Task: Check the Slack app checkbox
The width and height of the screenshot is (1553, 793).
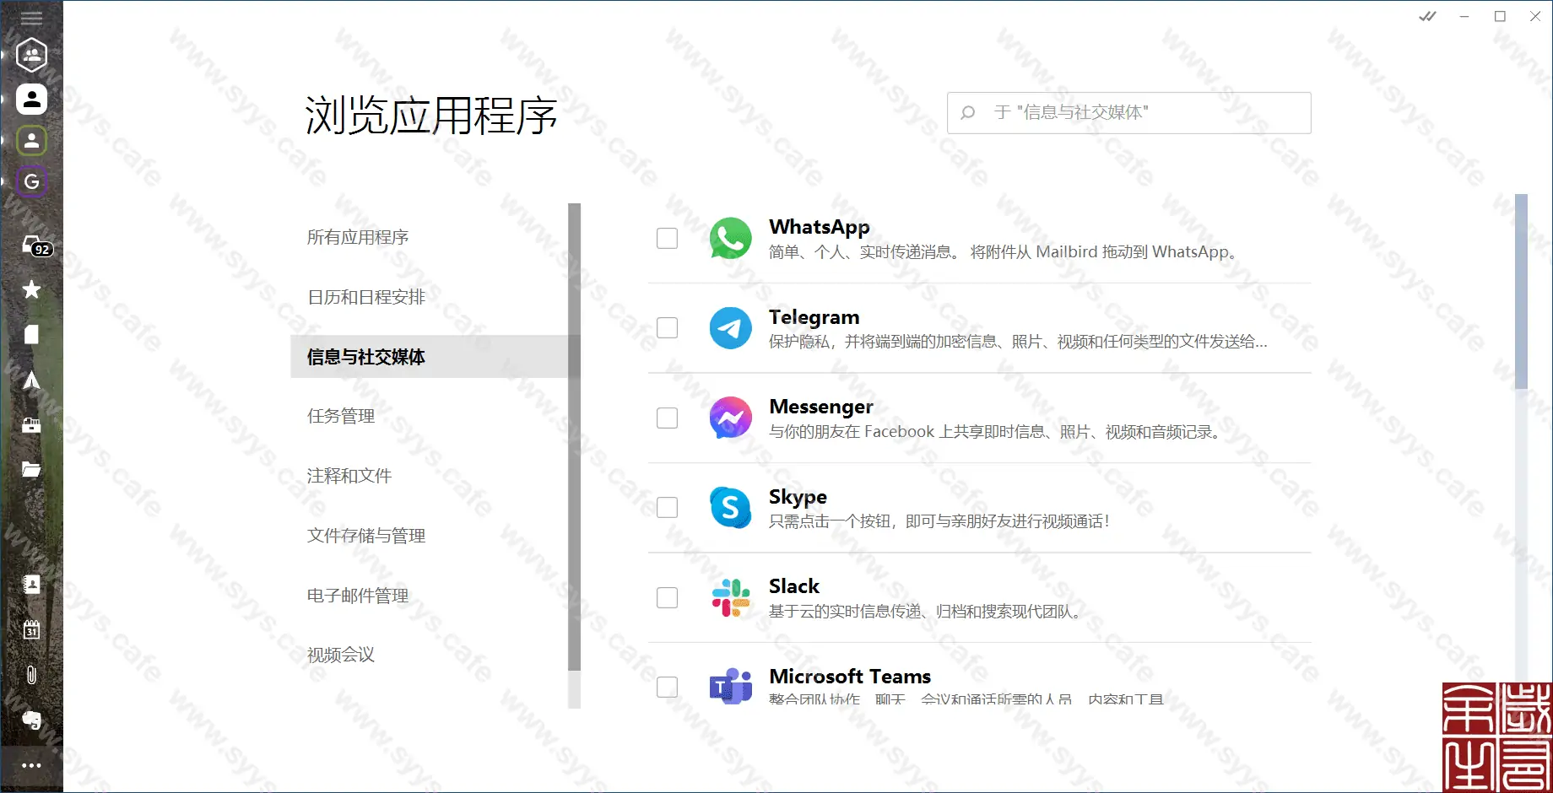Action: pos(667,598)
